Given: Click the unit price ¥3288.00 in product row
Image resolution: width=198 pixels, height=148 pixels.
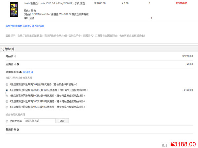Looking at the screenshot, I should coord(100,3).
